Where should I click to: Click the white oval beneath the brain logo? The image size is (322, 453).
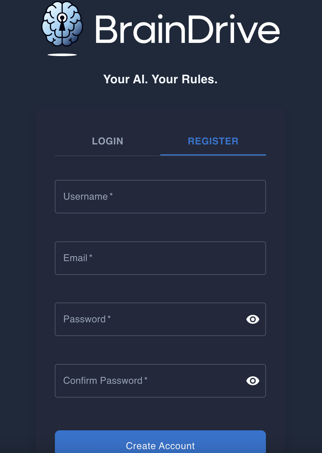point(62,55)
